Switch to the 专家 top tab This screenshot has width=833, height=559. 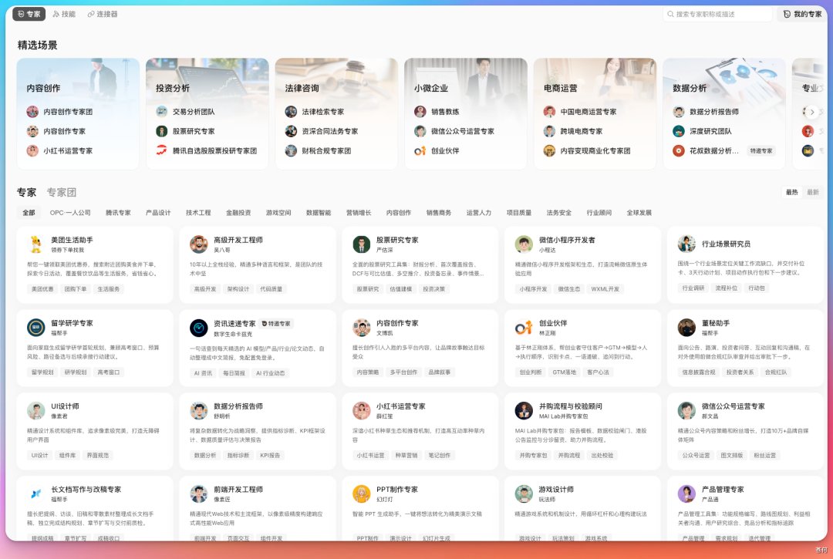tap(29, 15)
